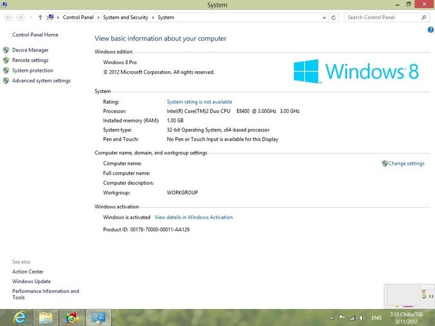Viewport: 435px width, 326px height.
Task: Click the search magnifier icon
Action: click(424, 18)
